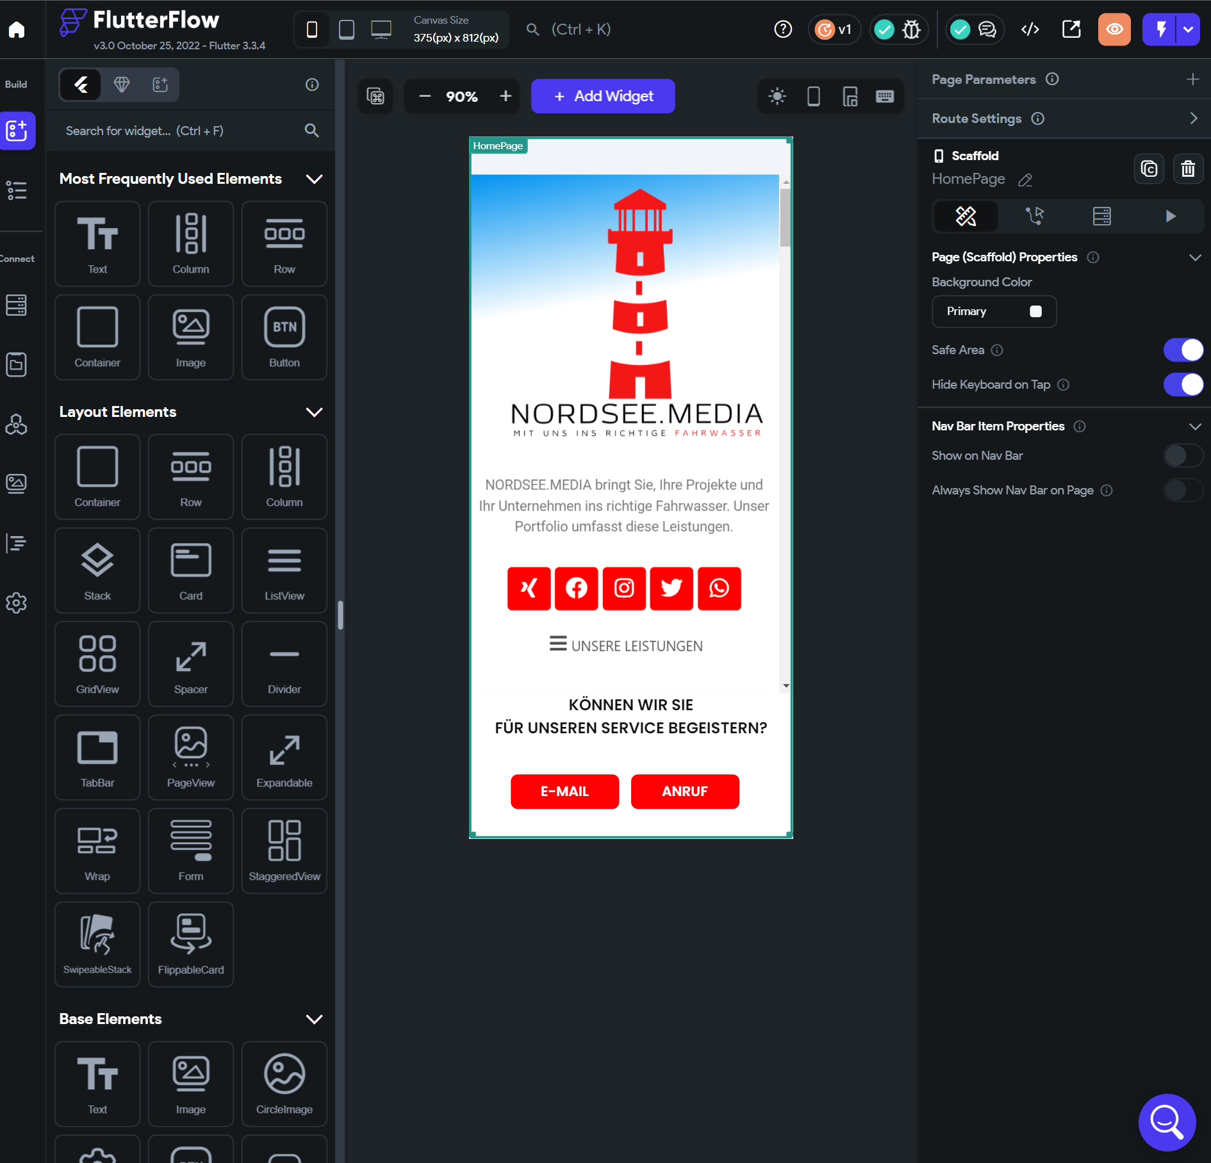Launch app preview with the eye icon
1211x1163 pixels.
pyautogui.click(x=1114, y=29)
